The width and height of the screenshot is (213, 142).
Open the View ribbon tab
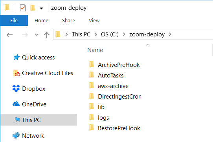tap(94, 21)
